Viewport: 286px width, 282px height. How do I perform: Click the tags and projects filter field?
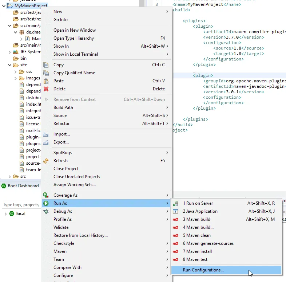click(x=21, y=205)
